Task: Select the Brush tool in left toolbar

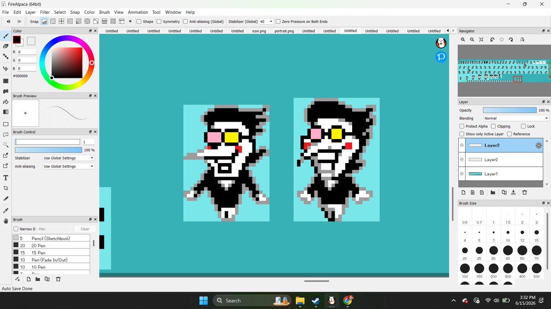Action: (6, 35)
